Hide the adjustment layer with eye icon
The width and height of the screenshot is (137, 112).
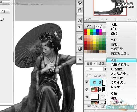(x=87, y=82)
